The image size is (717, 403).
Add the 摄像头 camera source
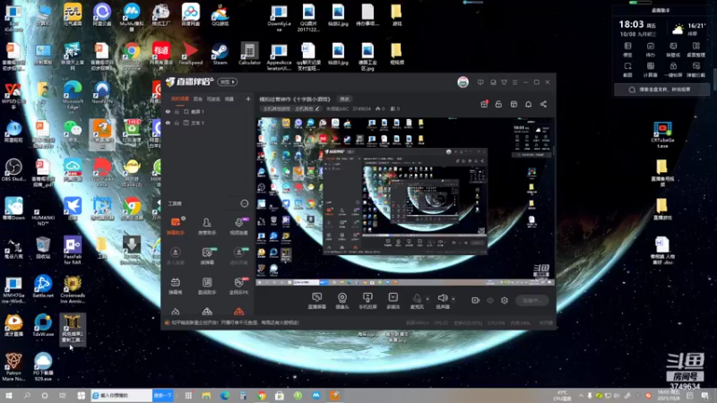(342, 301)
